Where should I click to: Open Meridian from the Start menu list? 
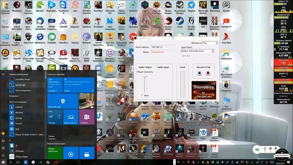[27, 112]
